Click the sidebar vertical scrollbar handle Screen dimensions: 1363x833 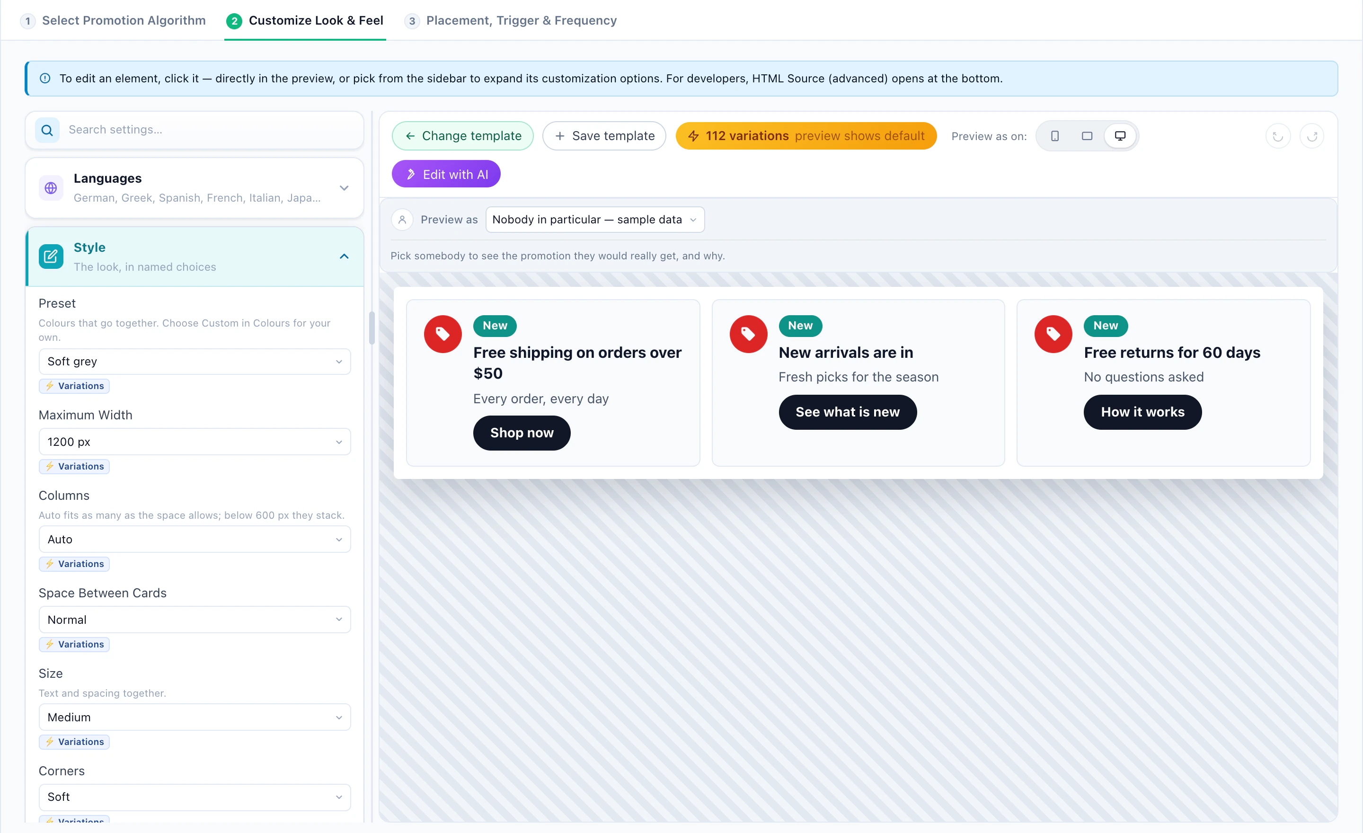click(x=372, y=328)
